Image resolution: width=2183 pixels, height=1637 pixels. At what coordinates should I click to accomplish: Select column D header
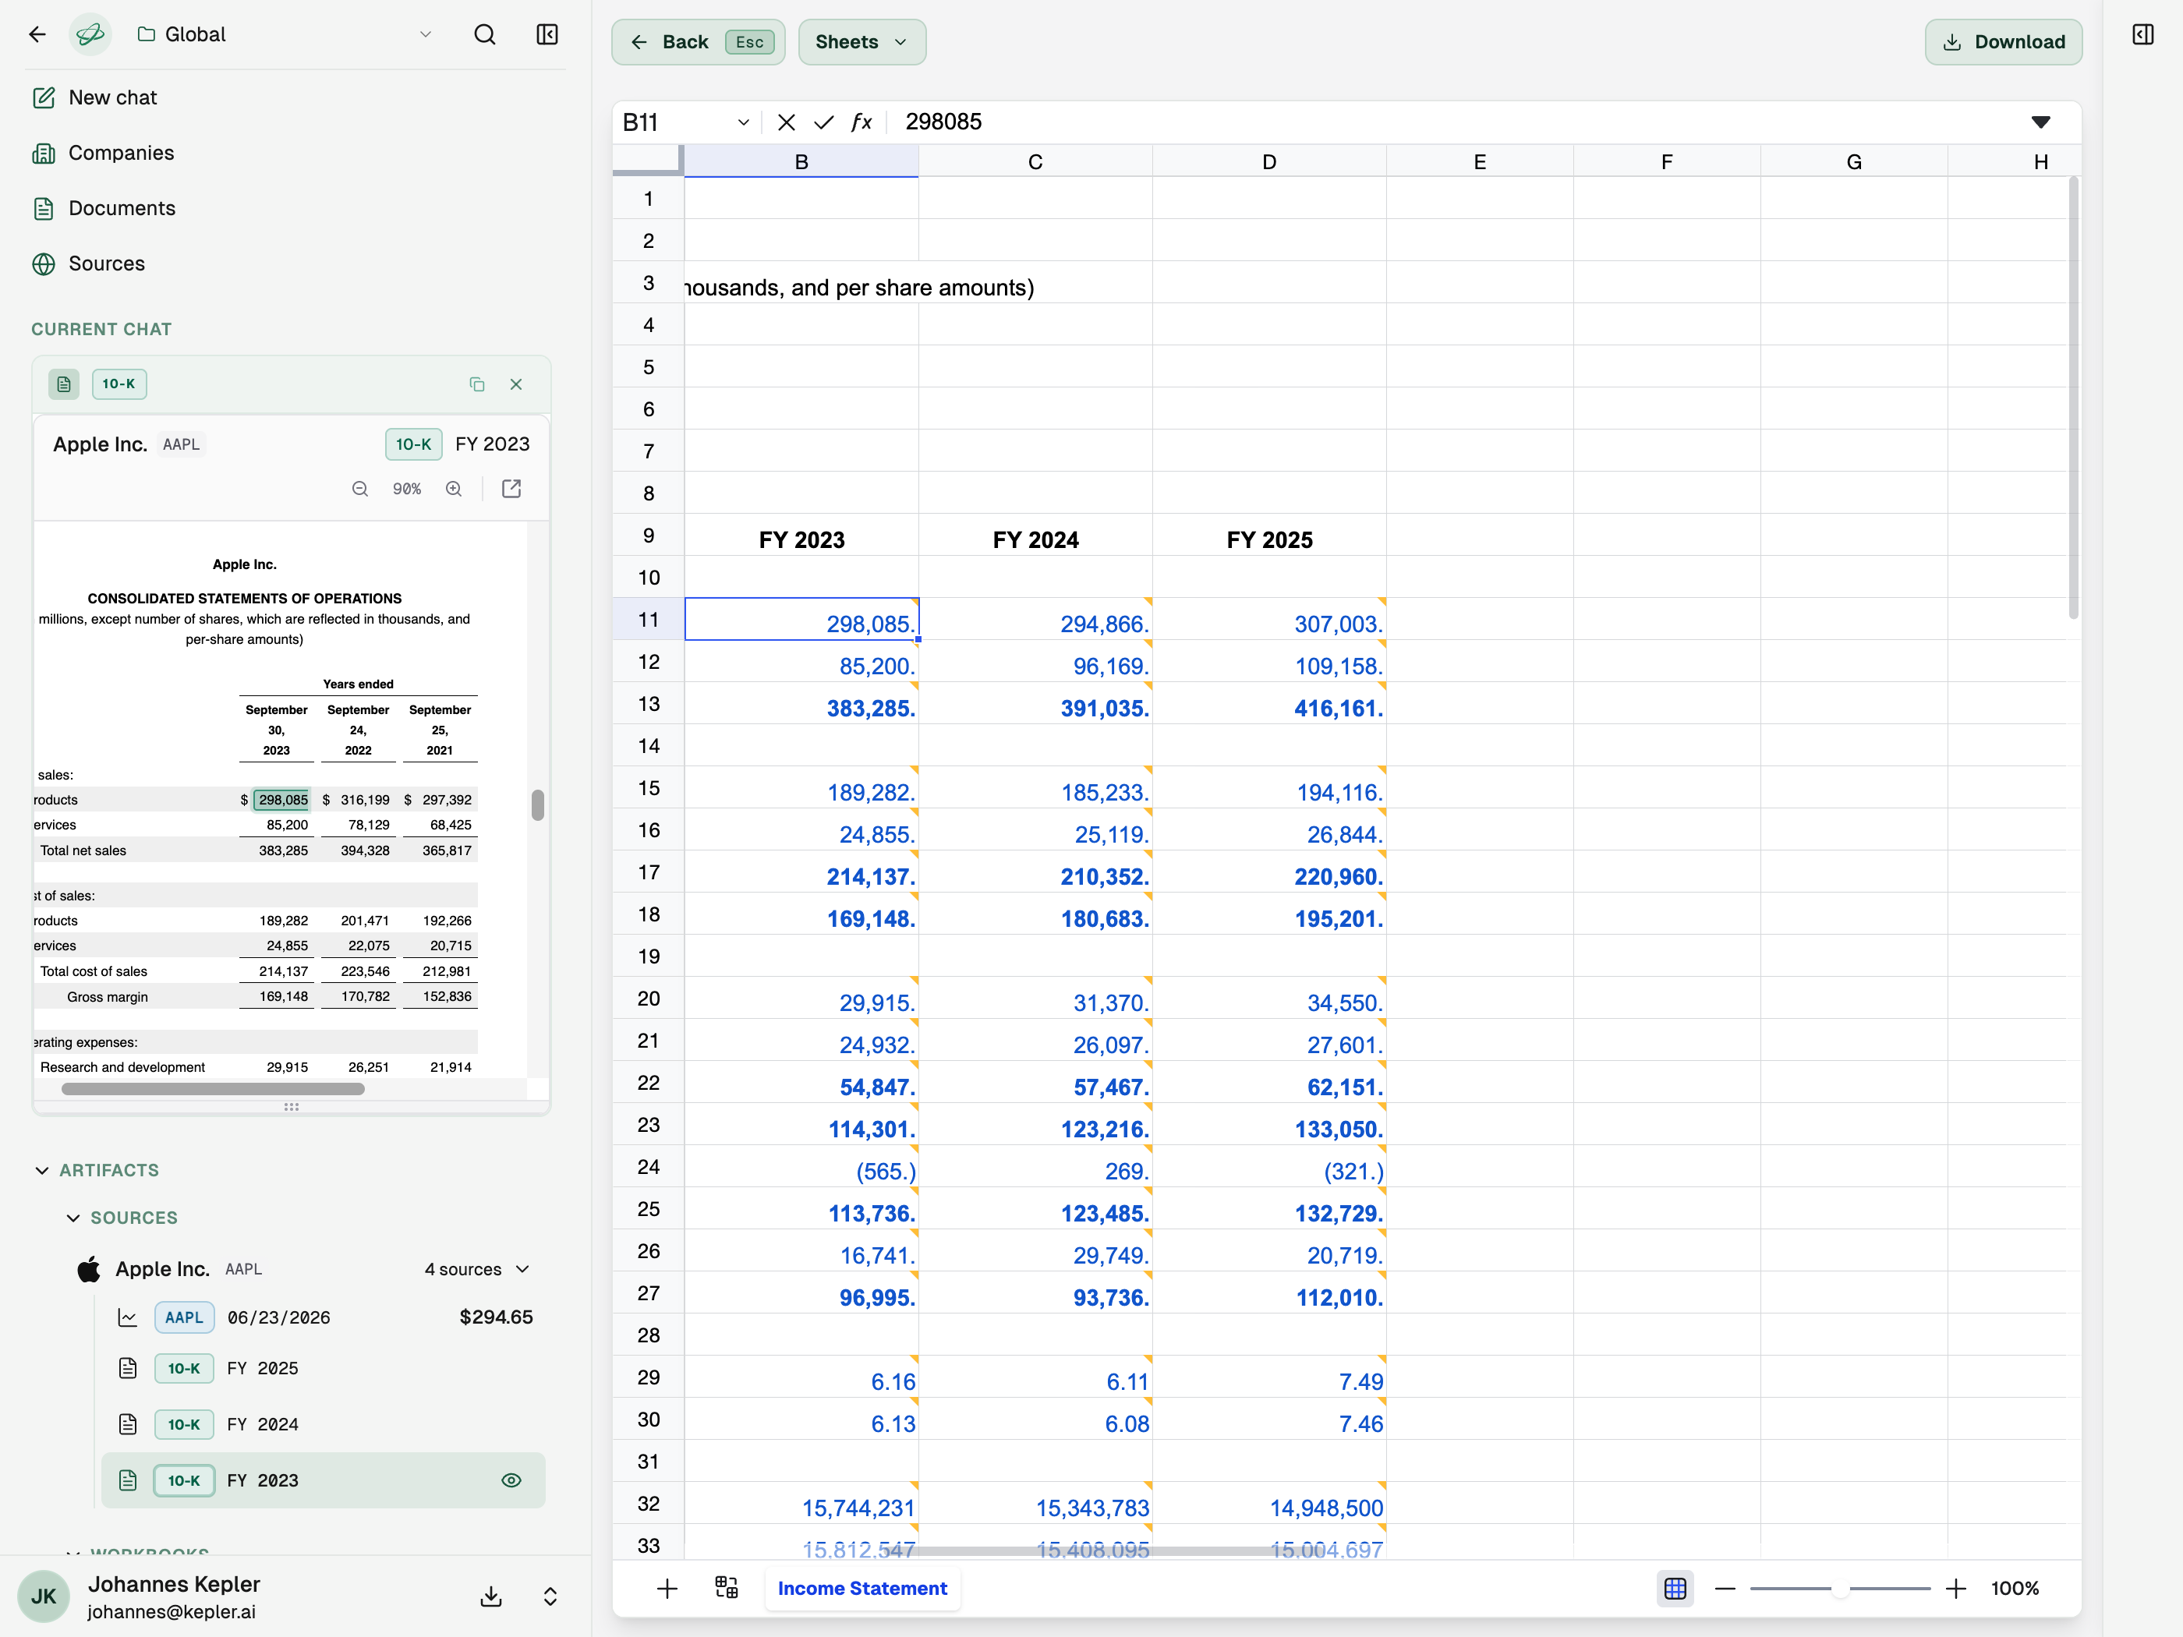(x=1269, y=162)
